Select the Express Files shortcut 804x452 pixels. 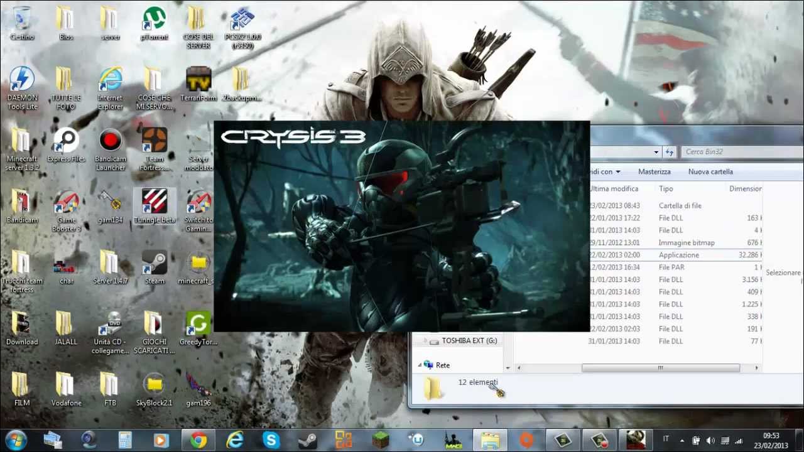pos(66,145)
